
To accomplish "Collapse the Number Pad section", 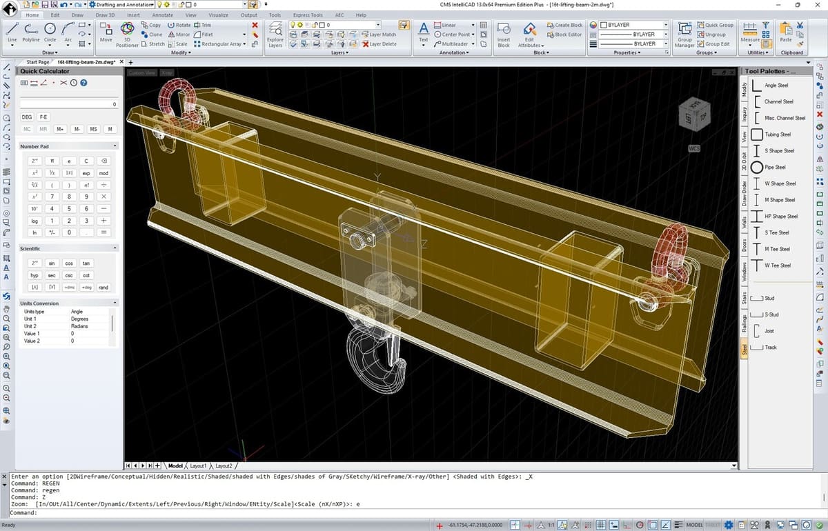I will pos(115,146).
